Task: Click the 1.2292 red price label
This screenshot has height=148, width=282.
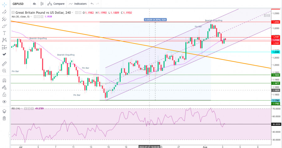Action: (276, 22)
